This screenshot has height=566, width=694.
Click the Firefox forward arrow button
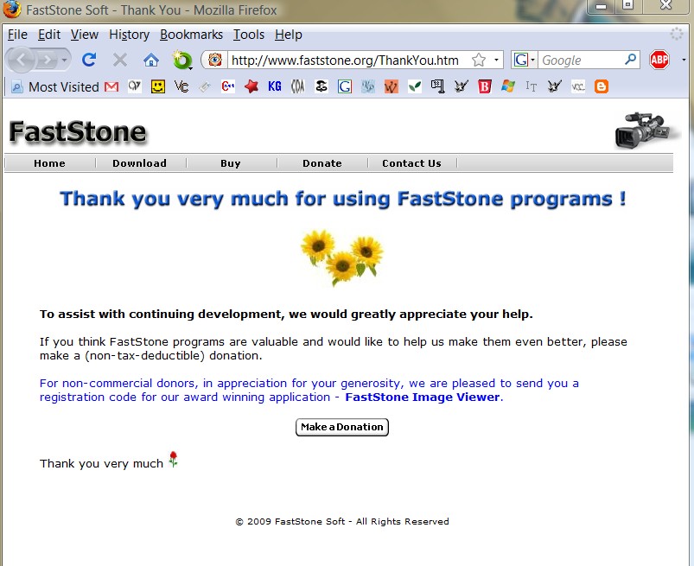pyautogui.click(x=47, y=60)
